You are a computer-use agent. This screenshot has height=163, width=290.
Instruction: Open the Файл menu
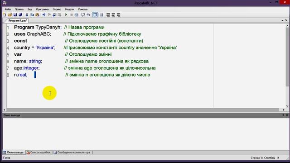[8, 9]
